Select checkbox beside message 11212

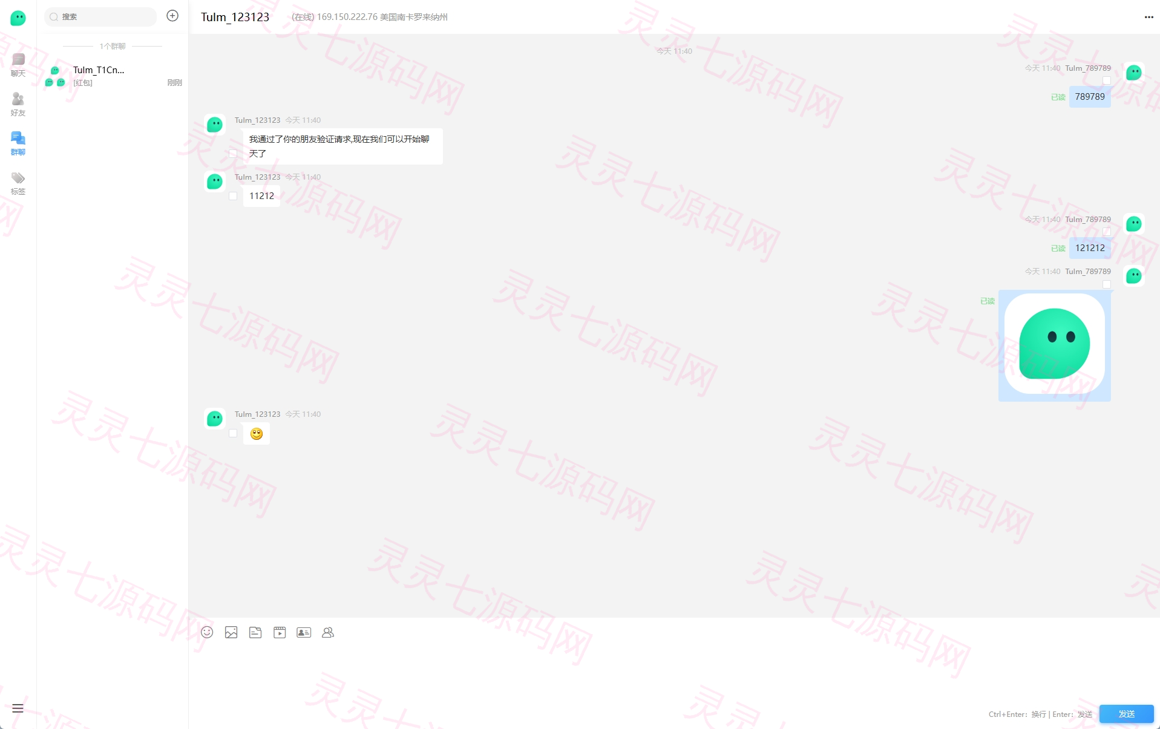click(x=233, y=196)
